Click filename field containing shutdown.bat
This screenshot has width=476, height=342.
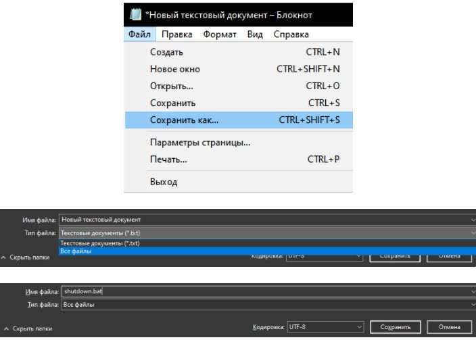tap(267, 291)
